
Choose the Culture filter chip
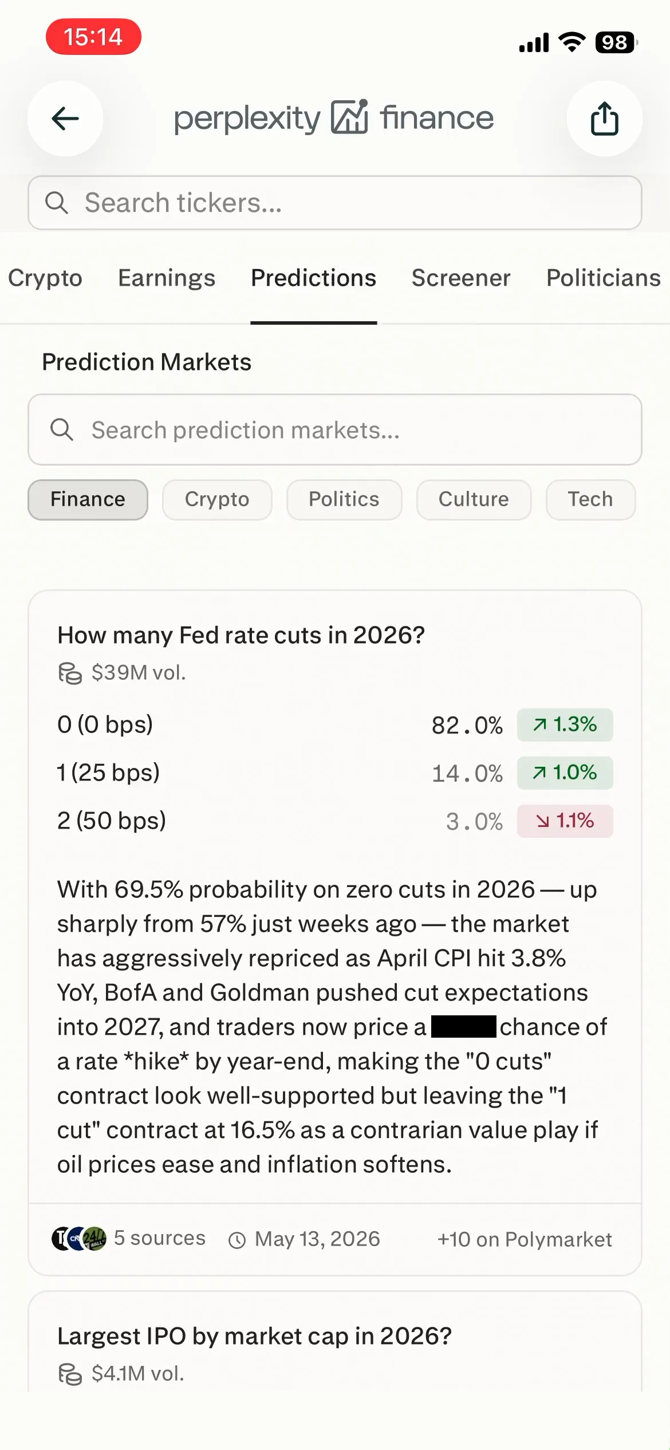tap(474, 499)
